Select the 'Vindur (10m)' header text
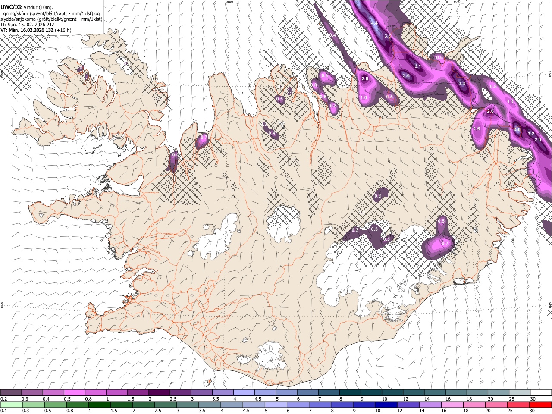 pyautogui.click(x=38, y=7)
